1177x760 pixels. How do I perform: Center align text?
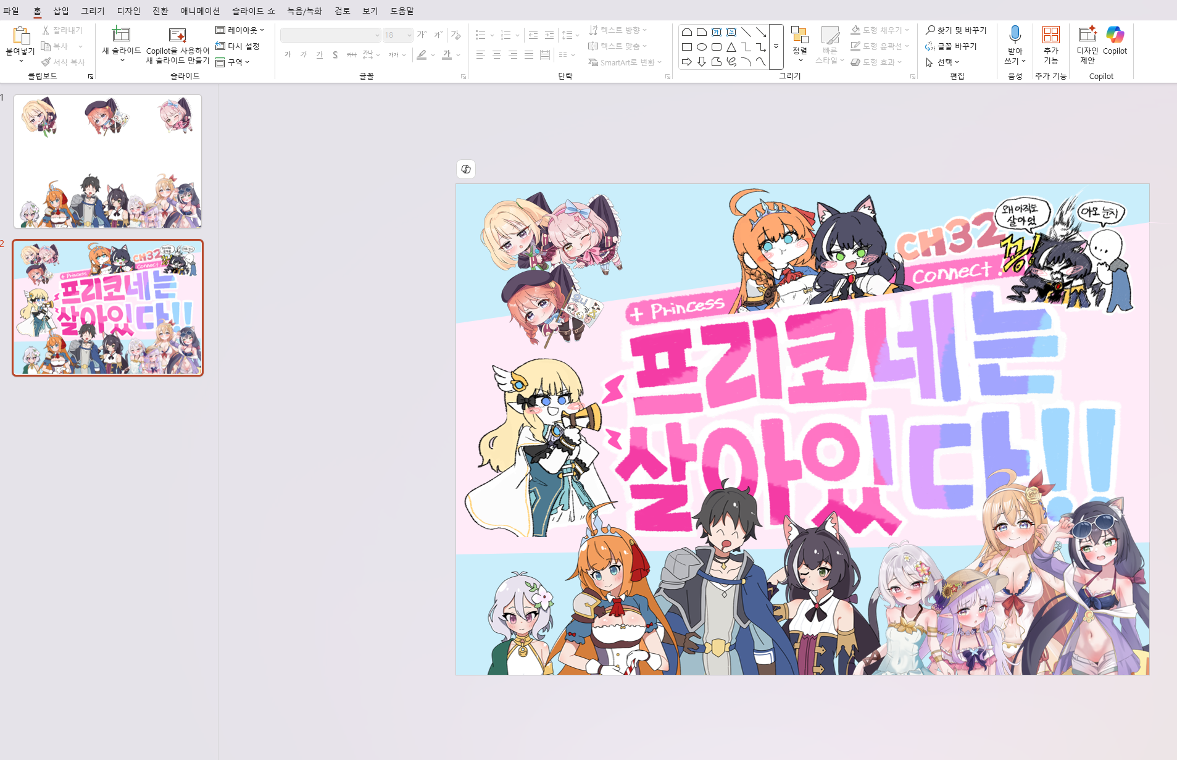pos(497,55)
